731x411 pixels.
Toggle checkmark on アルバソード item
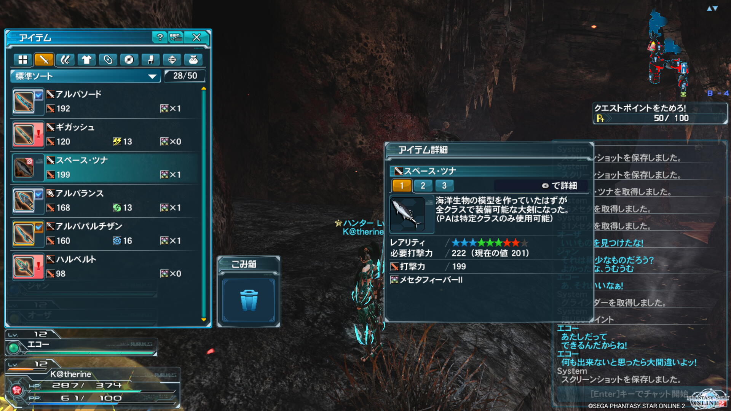pos(39,95)
